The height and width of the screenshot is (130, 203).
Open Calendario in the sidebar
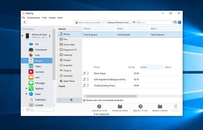click(37, 100)
